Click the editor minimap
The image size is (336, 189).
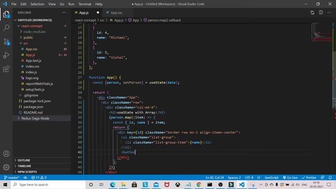point(321,32)
